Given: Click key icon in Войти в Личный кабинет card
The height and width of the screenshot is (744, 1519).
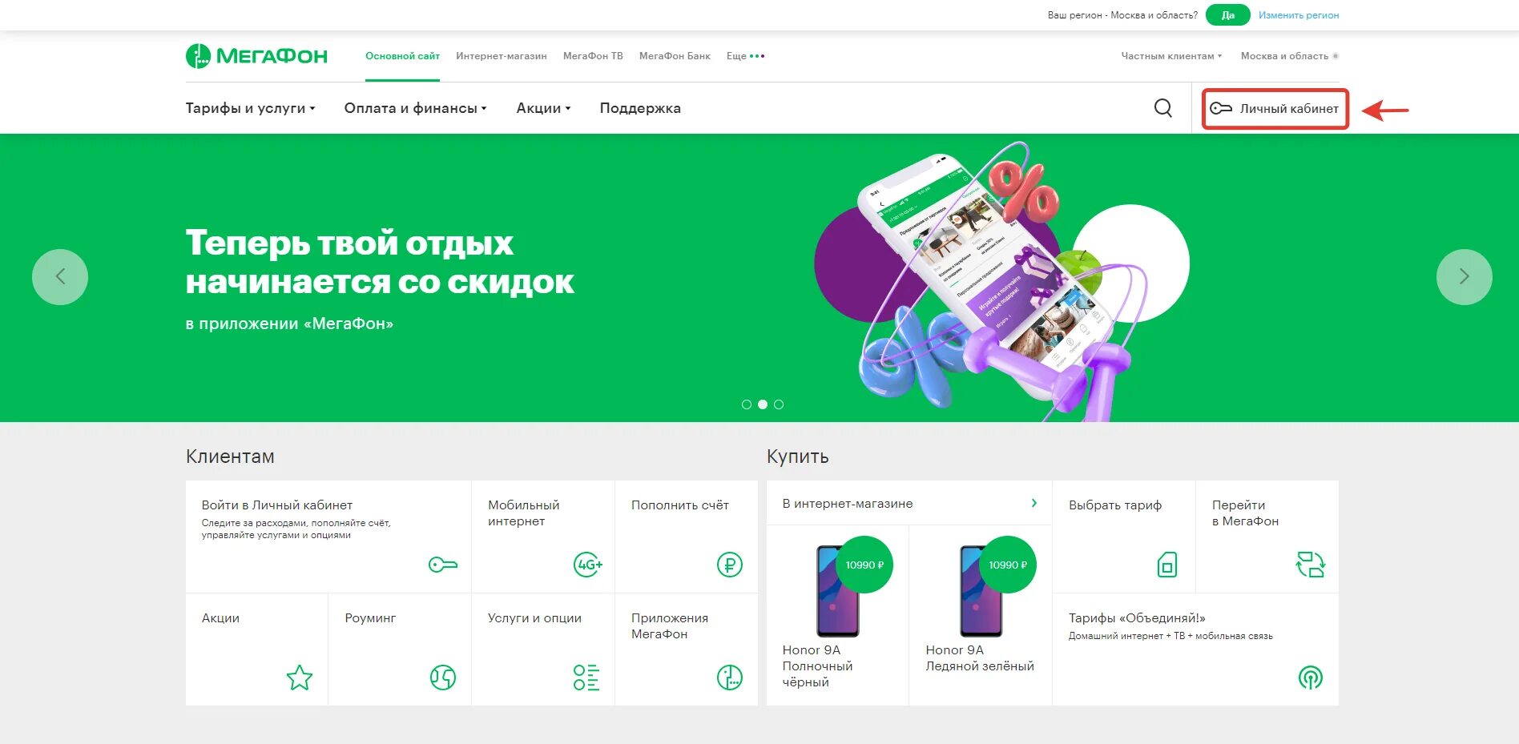Looking at the screenshot, I should (443, 565).
